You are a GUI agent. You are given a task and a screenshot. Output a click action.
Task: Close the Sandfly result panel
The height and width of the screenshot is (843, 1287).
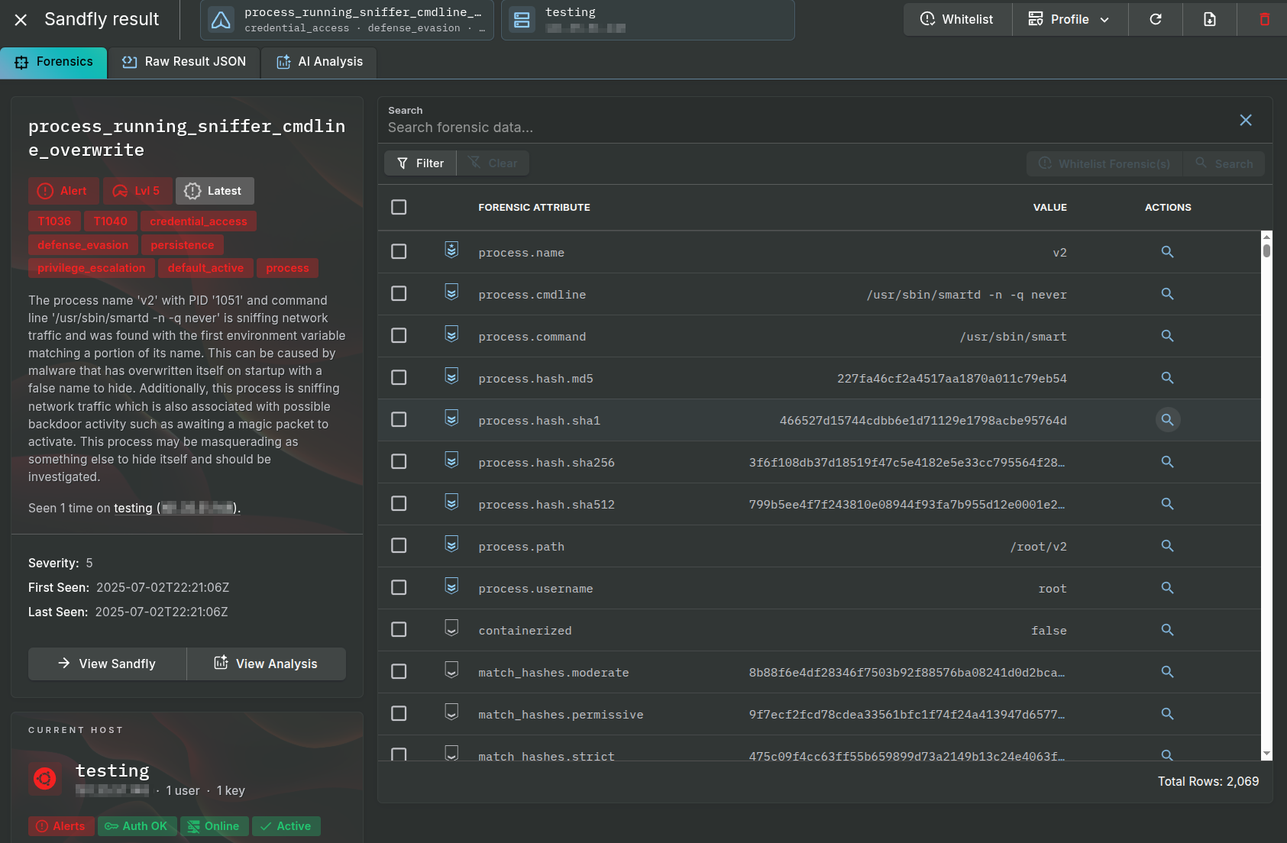click(21, 20)
